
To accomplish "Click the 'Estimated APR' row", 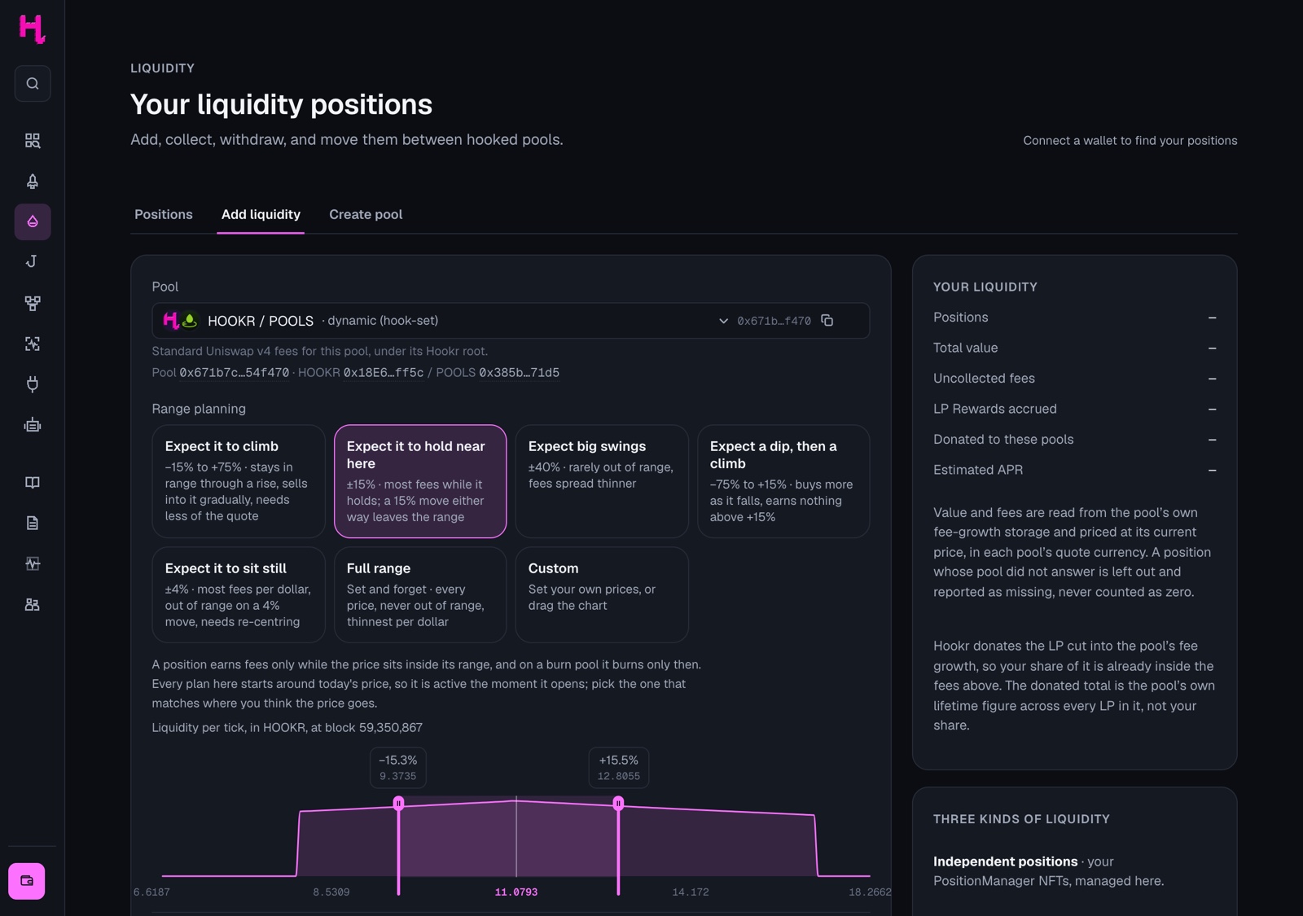I will coord(1075,470).
